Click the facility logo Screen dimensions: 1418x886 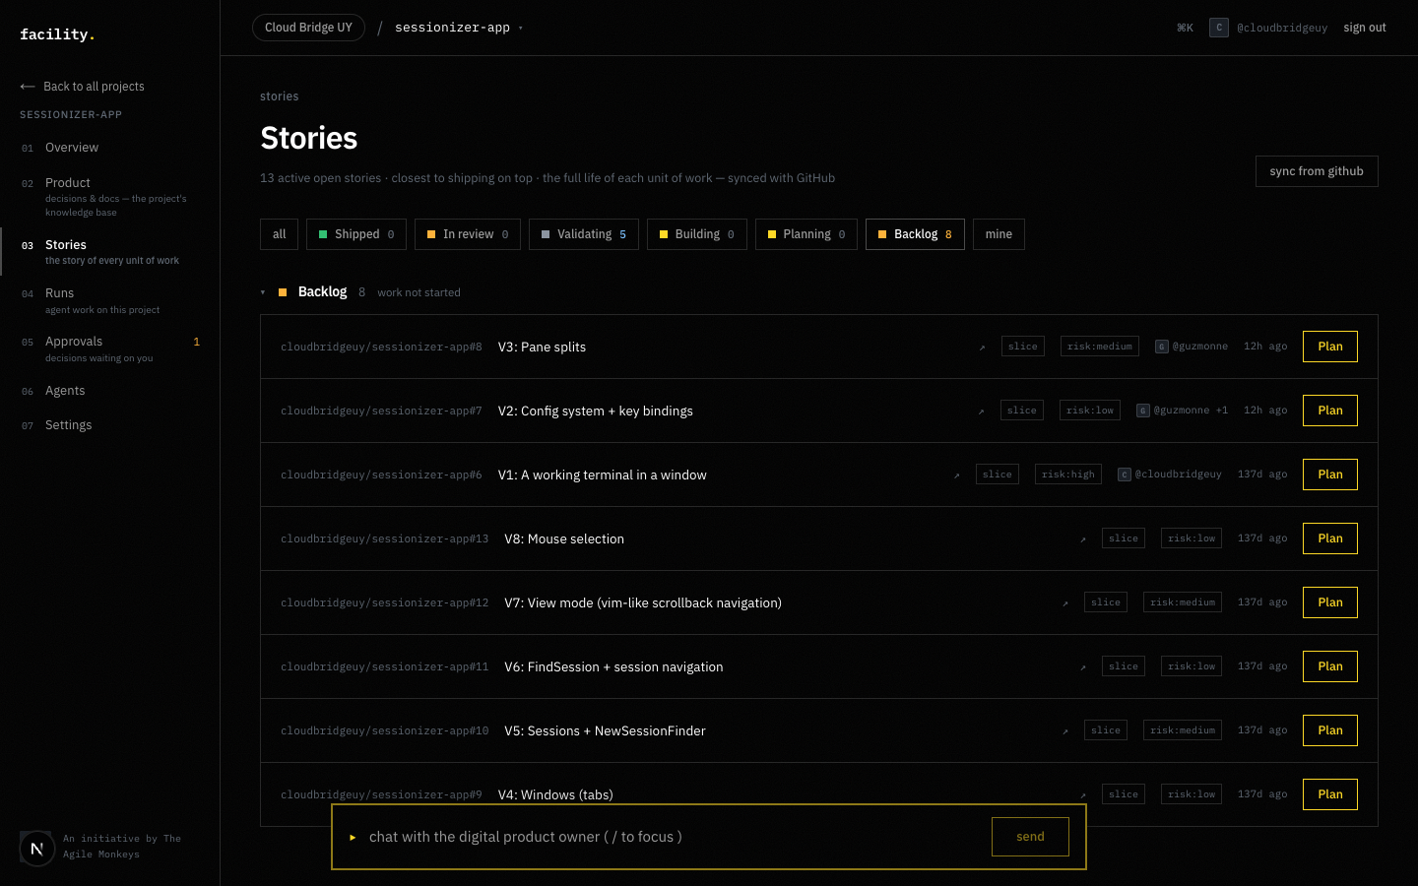tap(57, 34)
